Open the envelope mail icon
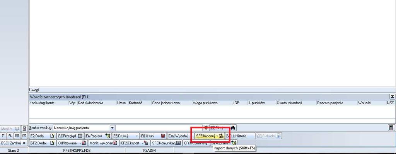 24,135
